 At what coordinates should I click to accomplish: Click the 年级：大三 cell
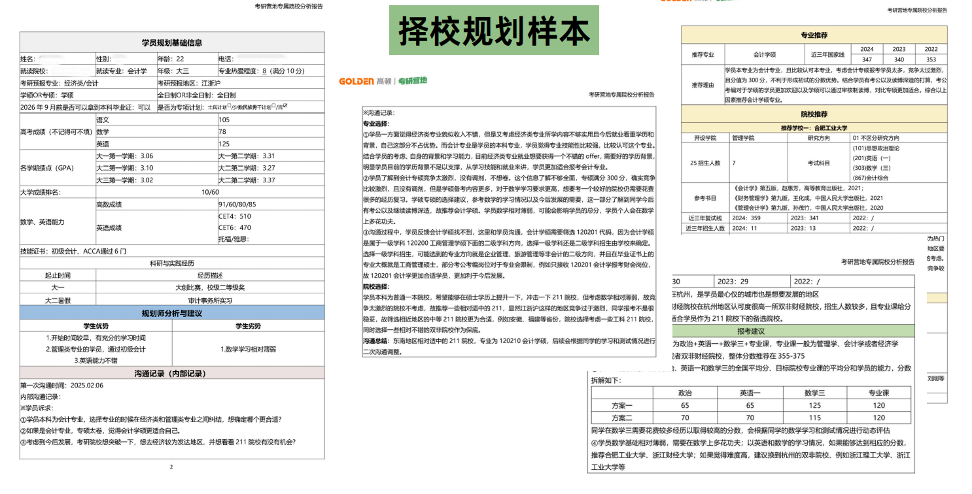186,71
